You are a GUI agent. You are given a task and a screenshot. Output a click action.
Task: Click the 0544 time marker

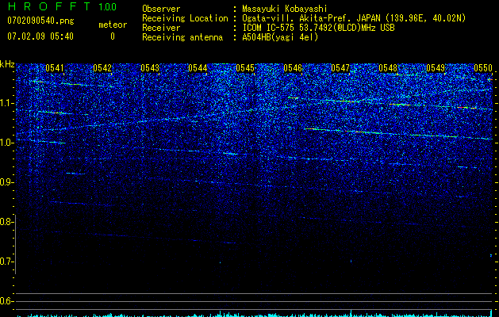[x=198, y=67]
